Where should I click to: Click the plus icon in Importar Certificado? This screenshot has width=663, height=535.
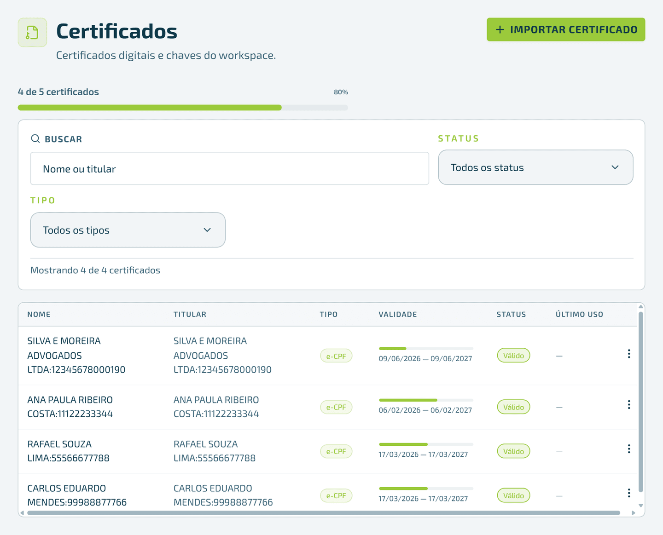(500, 29)
